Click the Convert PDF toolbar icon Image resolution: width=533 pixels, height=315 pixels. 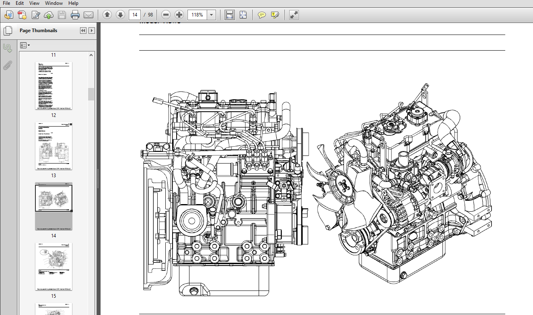coord(22,15)
